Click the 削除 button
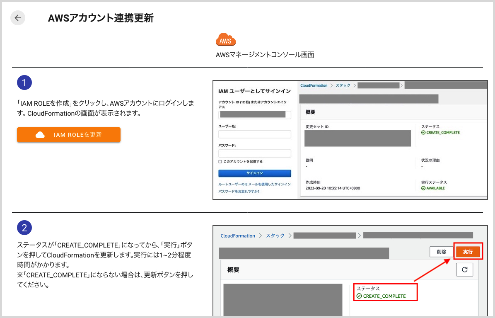This screenshot has height=318, width=495. click(442, 251)
